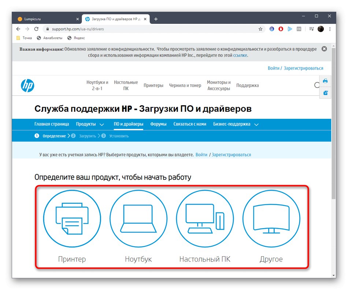The image size is (348, 290).
Task: Close the HP drivers tab
Action: tap(145, 19)
